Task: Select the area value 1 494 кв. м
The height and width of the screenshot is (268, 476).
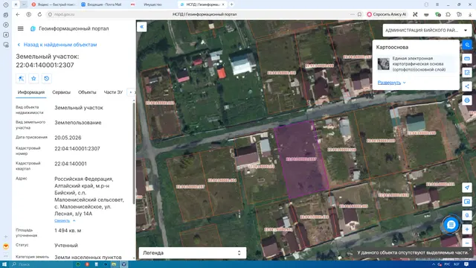Action: pos(68,231)
